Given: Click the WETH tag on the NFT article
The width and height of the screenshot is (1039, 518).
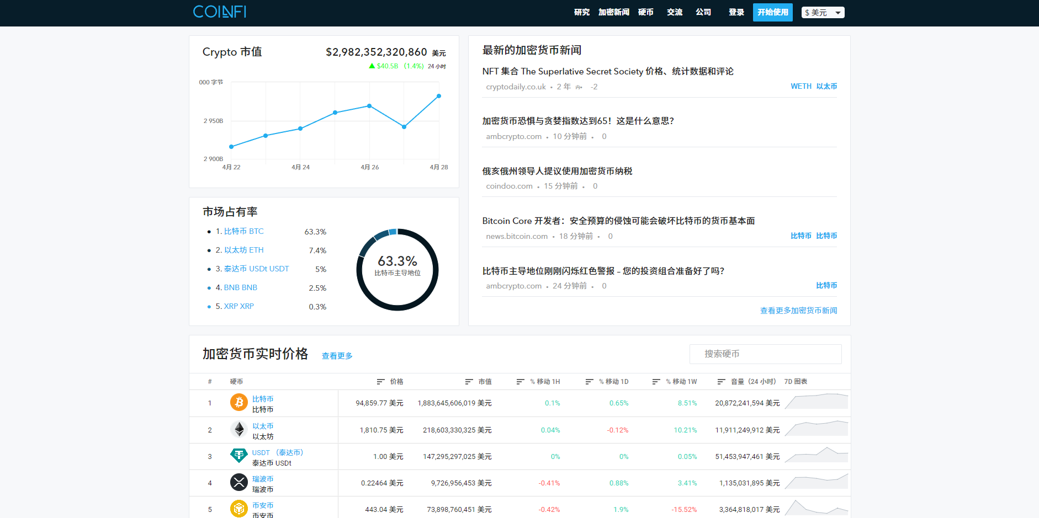Looking at the screenshot, I should point(801,86).
